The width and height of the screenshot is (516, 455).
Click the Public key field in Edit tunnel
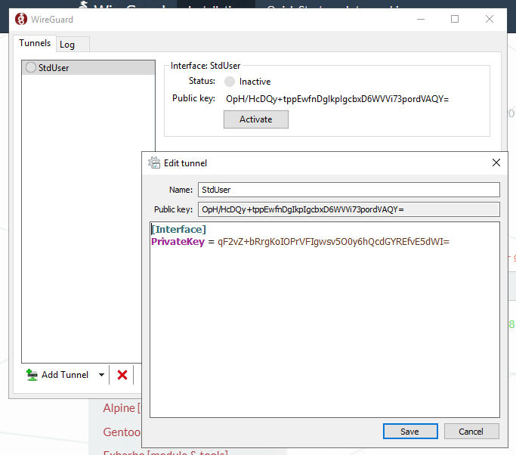pyautogui.click(x=348, y=209)
